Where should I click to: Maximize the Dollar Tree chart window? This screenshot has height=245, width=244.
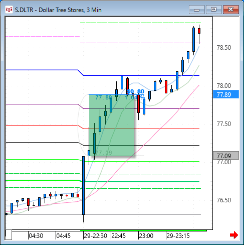pos(213,10)
